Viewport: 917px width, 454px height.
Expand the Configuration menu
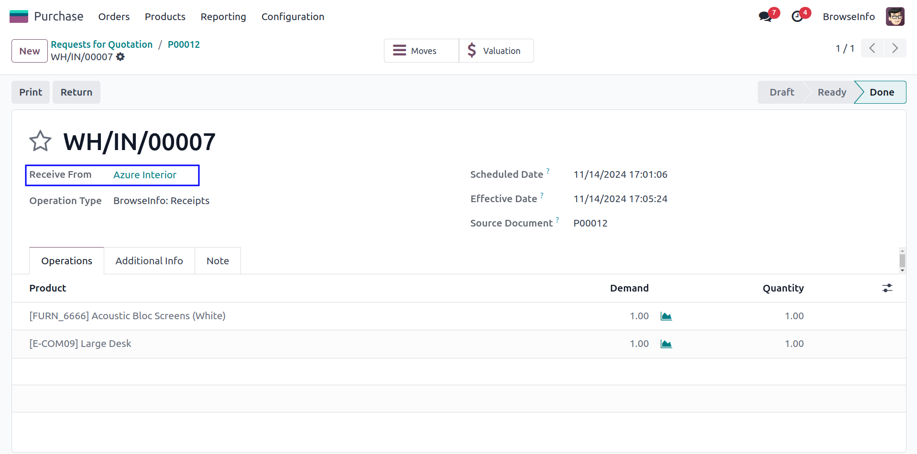click(293, 17)
